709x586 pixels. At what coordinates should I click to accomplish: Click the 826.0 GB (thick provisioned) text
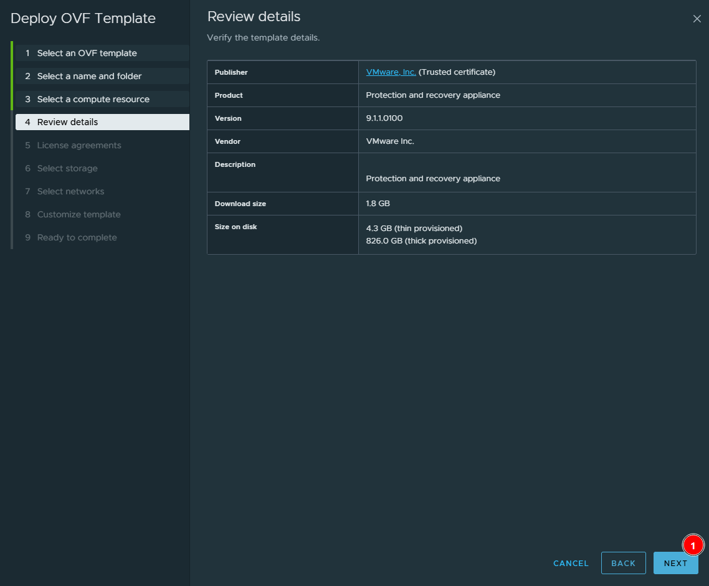pyautogui.click(x=421, y=241)
